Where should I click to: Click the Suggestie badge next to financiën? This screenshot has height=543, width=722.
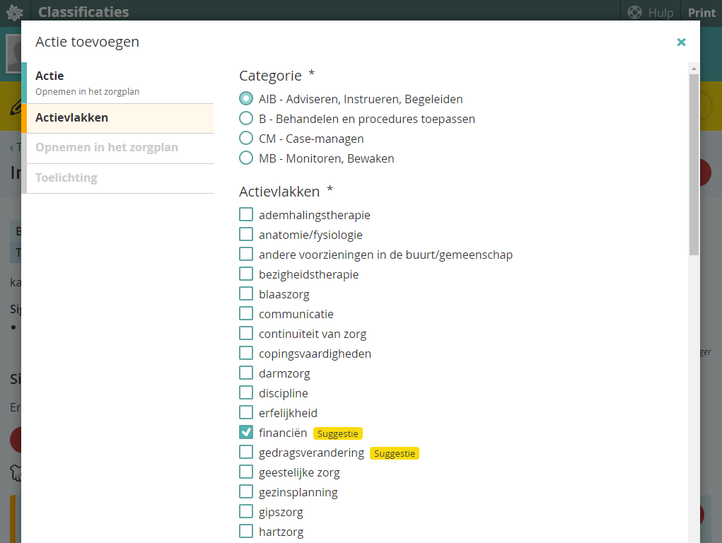(x=338, y=433)
